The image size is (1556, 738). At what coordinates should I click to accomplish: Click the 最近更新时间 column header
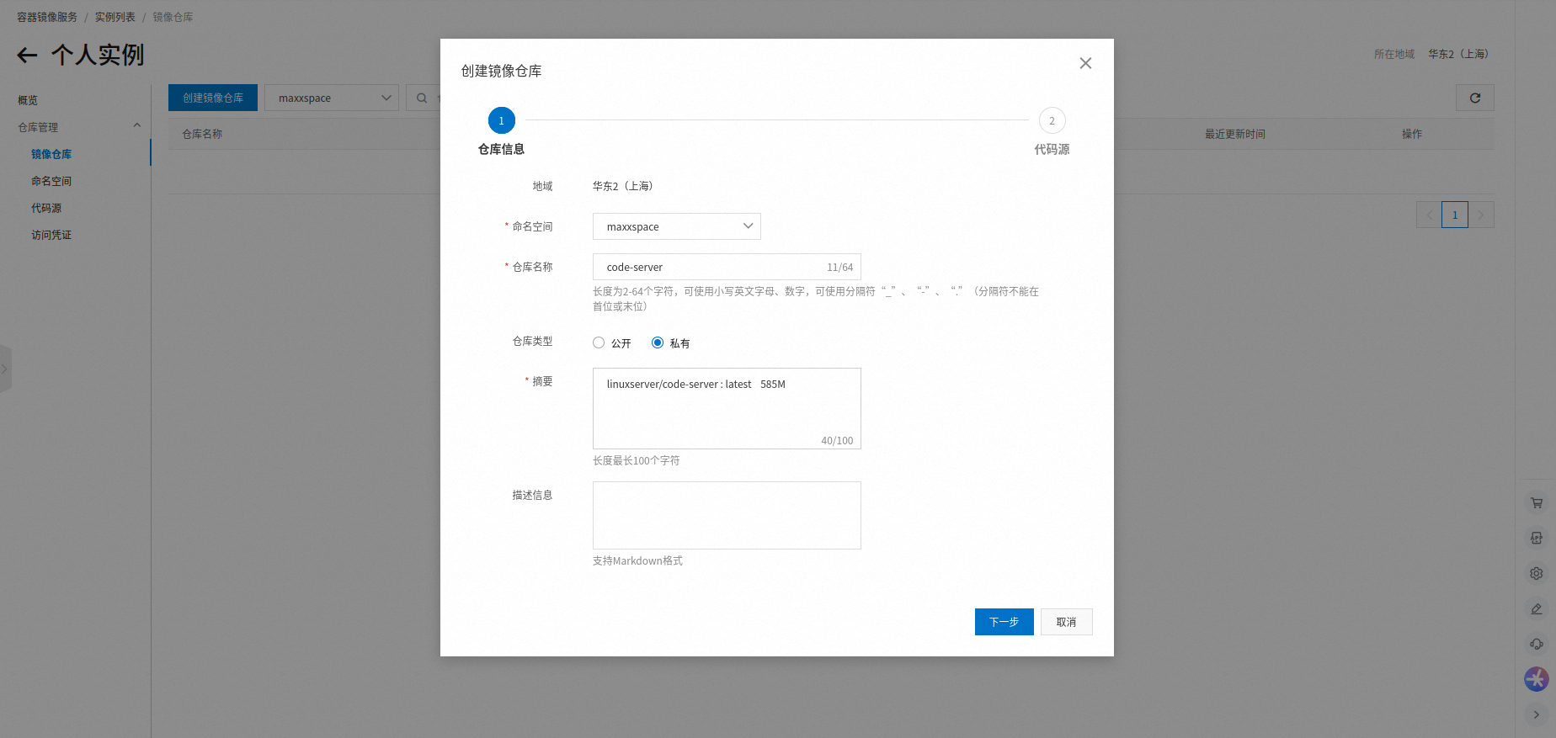coord(1234,134)
